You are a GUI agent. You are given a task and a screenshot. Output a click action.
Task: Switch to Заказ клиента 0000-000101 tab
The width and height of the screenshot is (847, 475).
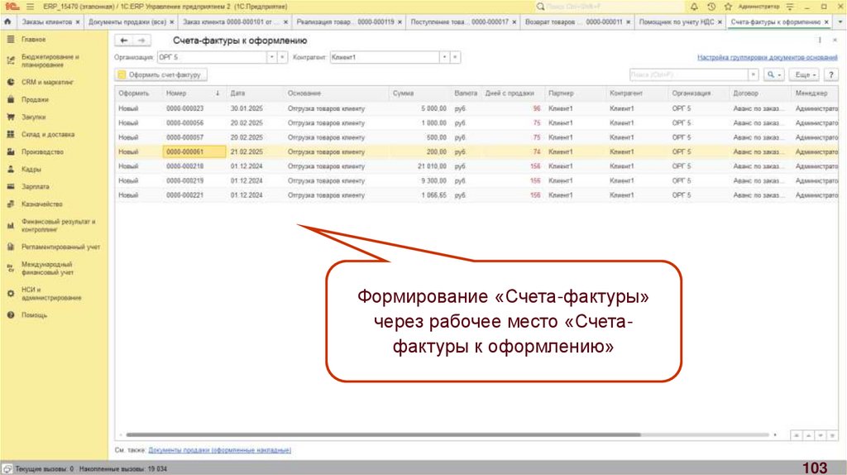point(231,22)
